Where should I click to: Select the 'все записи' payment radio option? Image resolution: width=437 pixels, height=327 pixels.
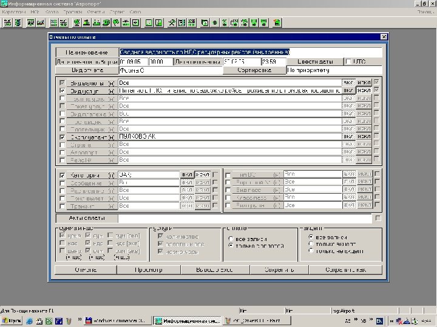click(230, 237)
